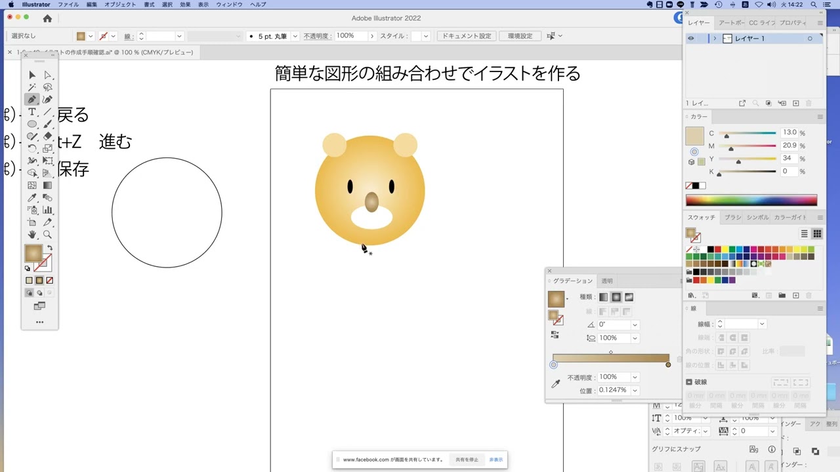Switch swatches to thumbnail grid view

tap(817, 233)
